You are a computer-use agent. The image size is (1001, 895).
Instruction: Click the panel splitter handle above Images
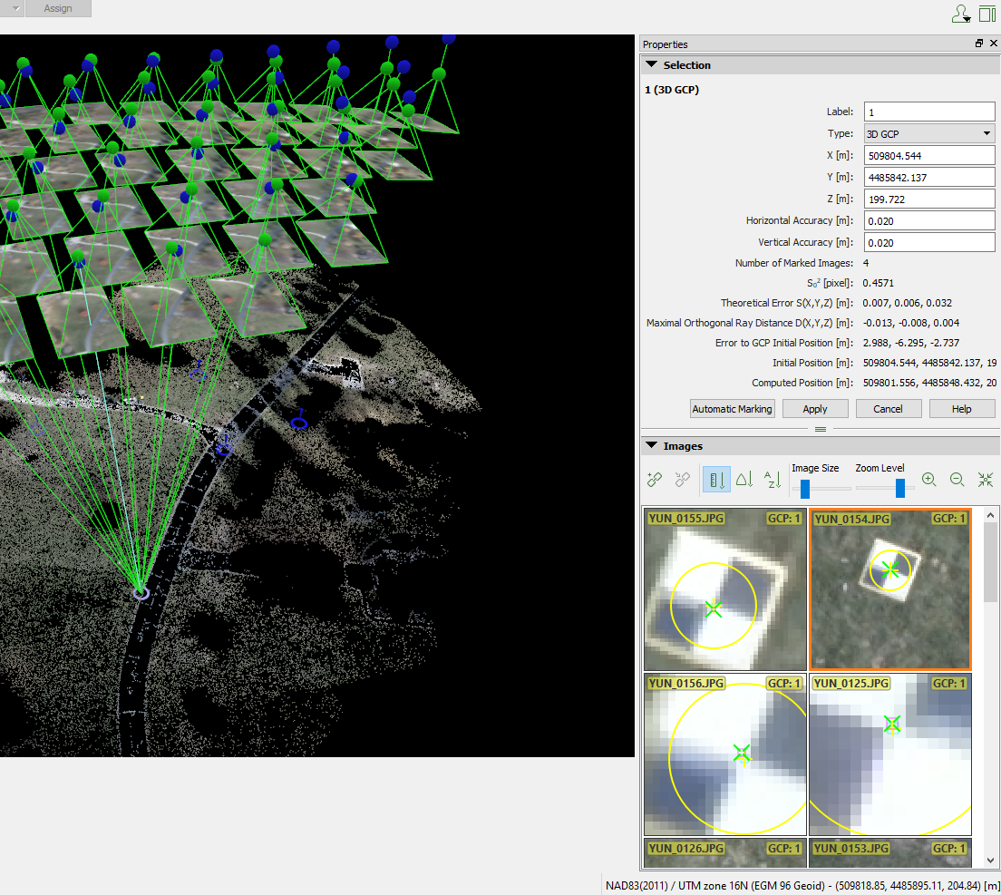[821, 429]
